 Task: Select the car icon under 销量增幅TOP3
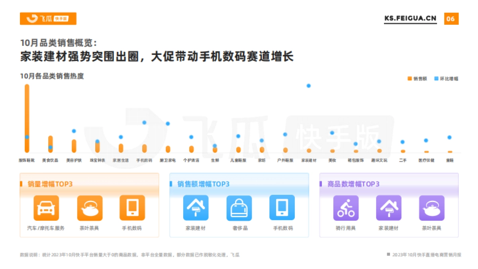pyautogui.click(x=46, y=207)
